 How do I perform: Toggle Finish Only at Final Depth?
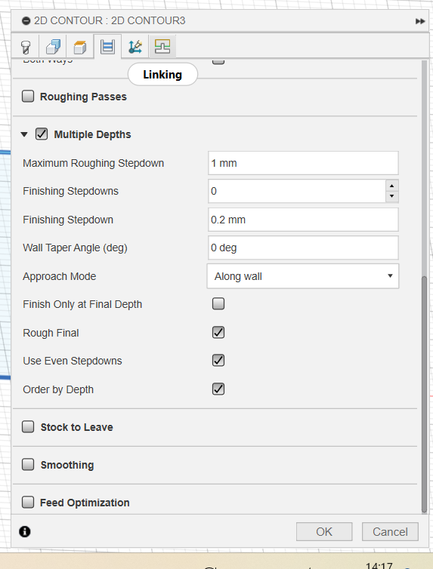click(218, 303)
